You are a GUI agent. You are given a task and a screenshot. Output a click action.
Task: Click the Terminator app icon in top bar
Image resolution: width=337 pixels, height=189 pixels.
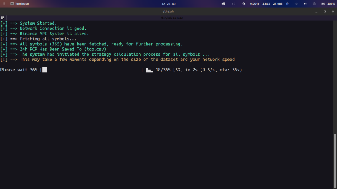[11, 3]
